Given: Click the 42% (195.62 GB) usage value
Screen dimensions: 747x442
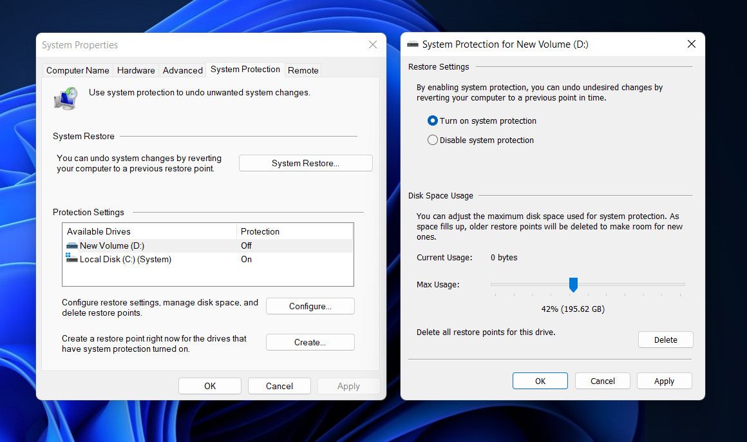Looking at the screenshot, I should tap(572, 309).
